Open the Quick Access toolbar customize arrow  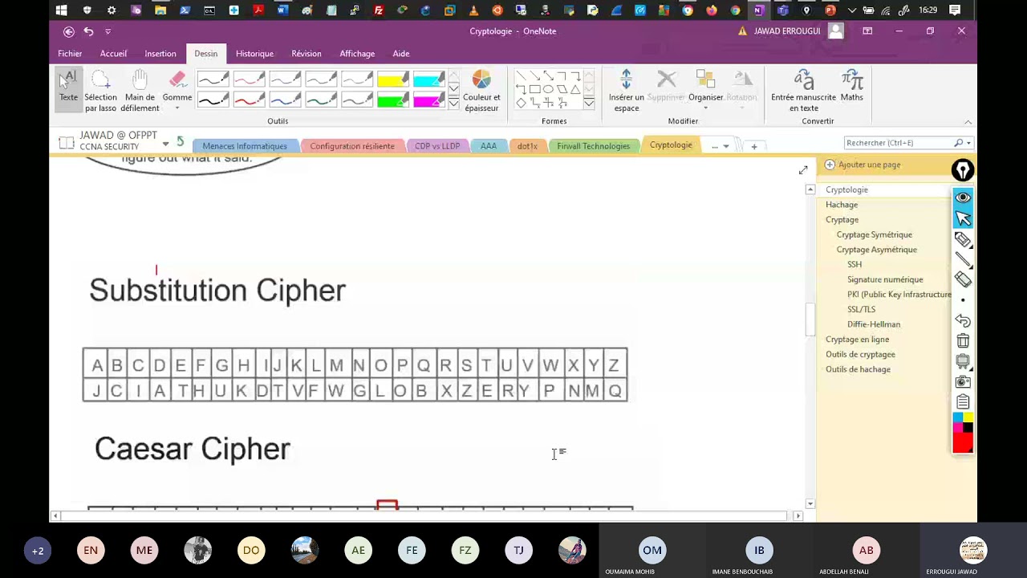click(108, 31)
